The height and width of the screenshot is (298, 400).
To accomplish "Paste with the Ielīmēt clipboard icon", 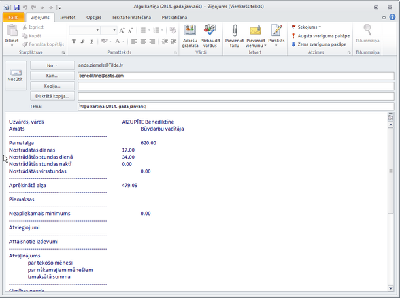I will point(12,30).
